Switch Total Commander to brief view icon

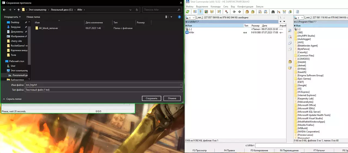tap(195, 12)
